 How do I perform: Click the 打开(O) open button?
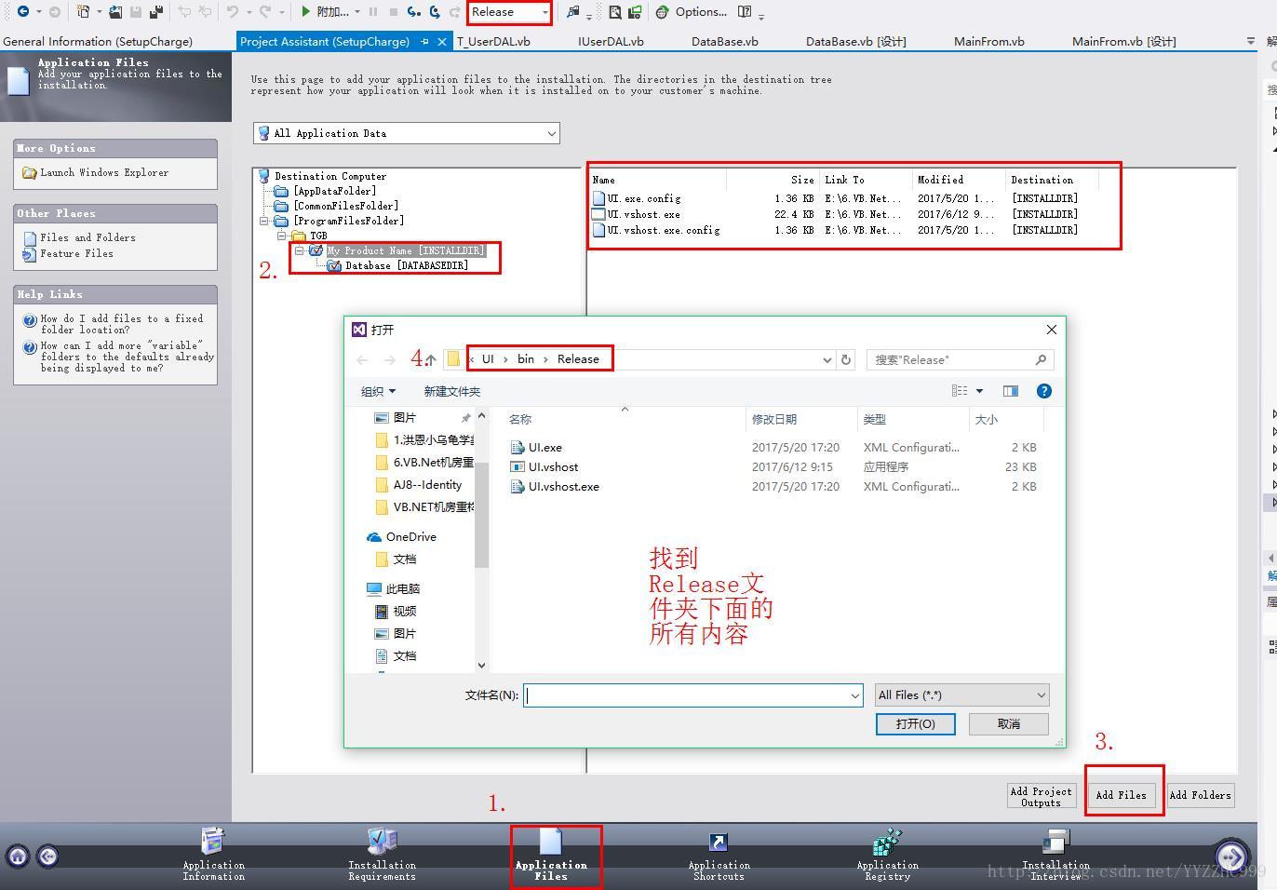point(915,723)
